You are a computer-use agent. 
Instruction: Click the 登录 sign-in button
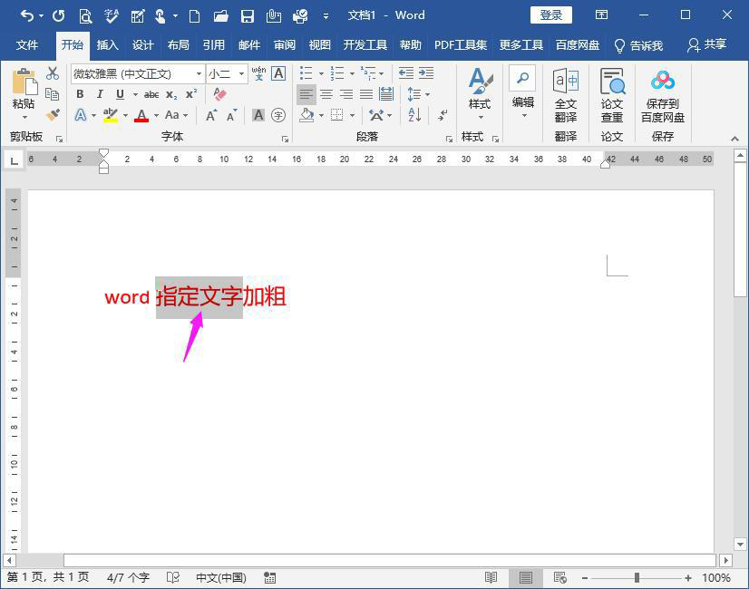tap(550, 14)
